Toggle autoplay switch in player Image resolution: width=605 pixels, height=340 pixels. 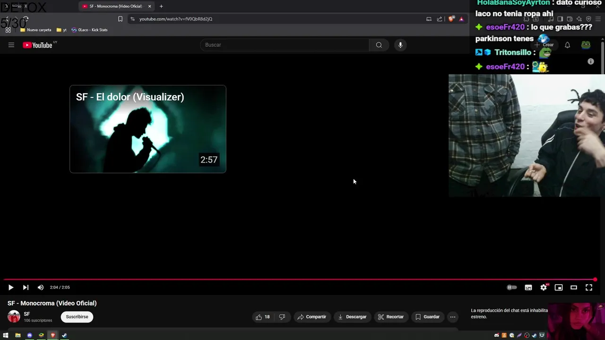[x=512, y=287]
